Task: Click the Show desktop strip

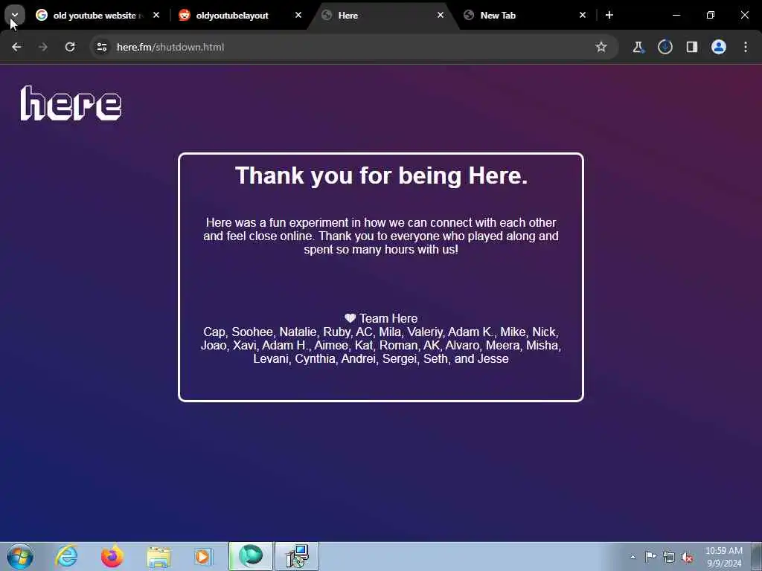Action: tap(757, 556)
